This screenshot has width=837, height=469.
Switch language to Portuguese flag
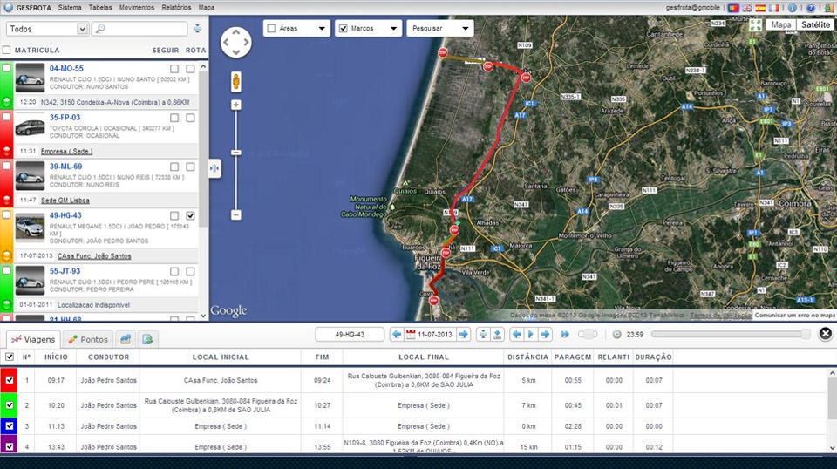tap(733, 8)
